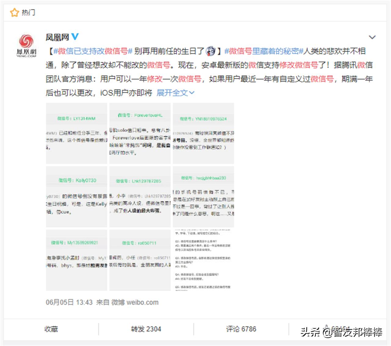Open the post options chevron at top right

coord(372,37)
